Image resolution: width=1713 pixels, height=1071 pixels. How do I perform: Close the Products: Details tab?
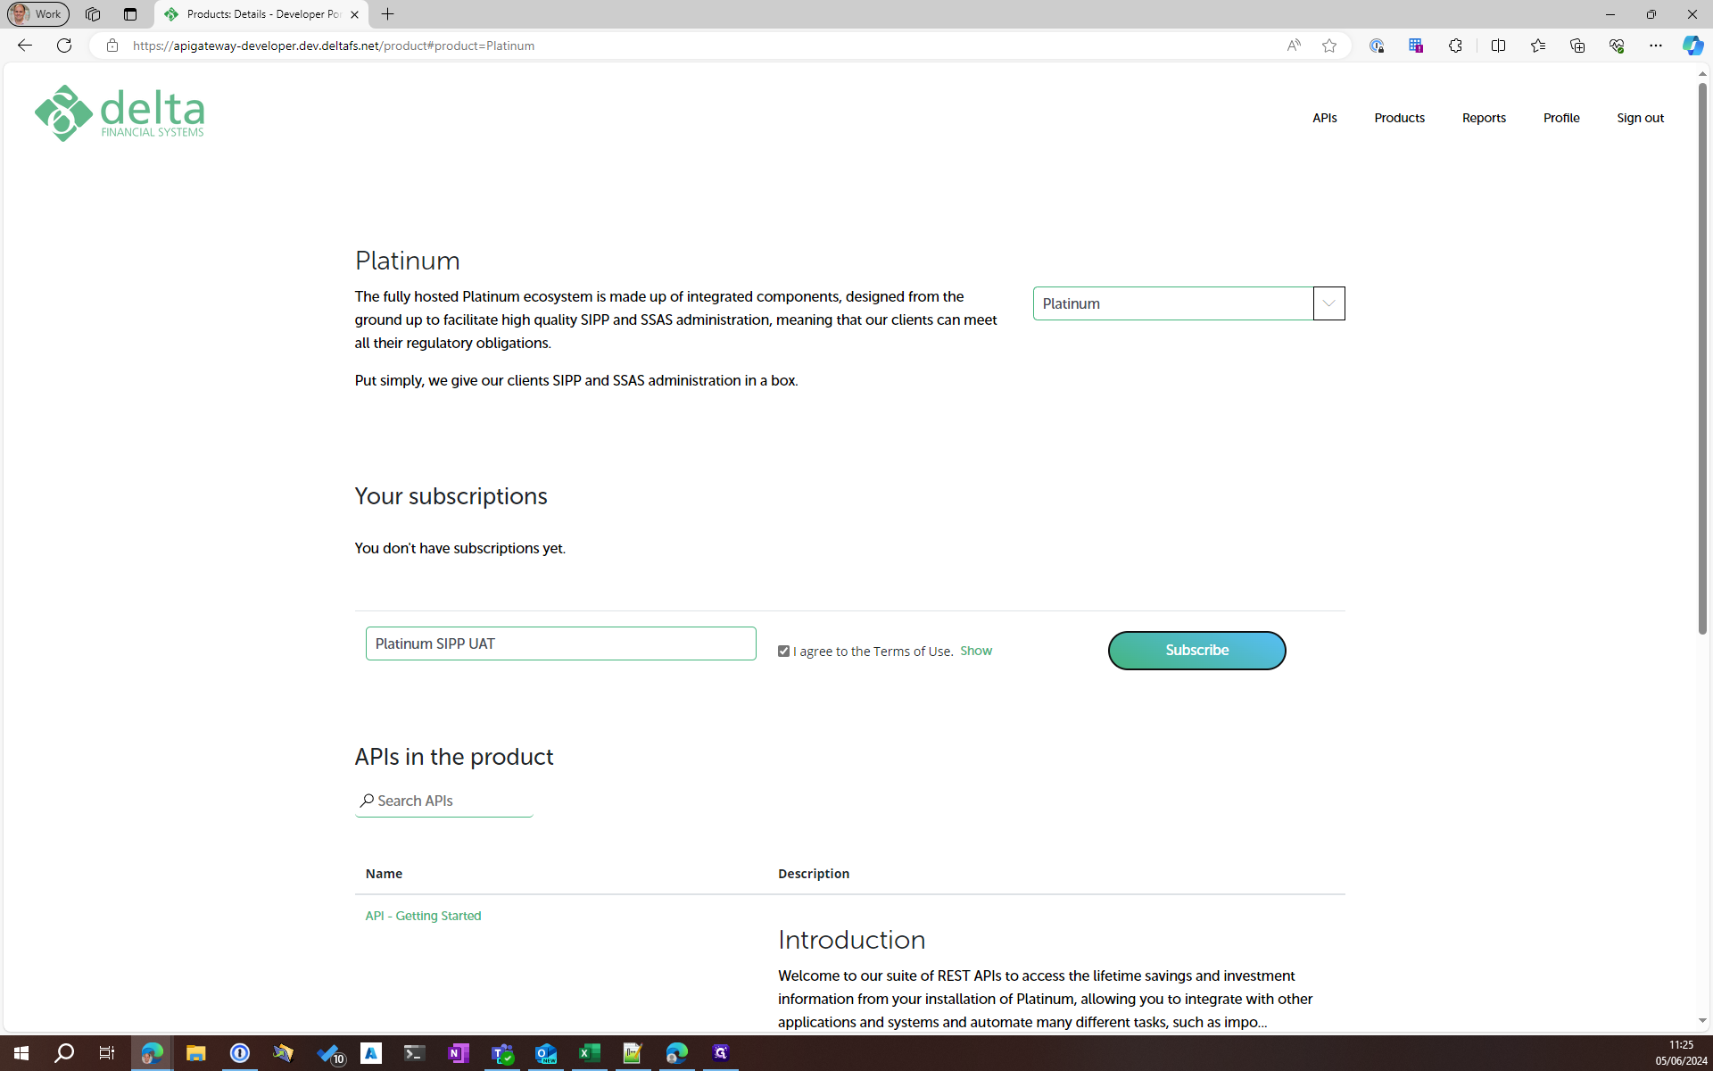(354, 14)
